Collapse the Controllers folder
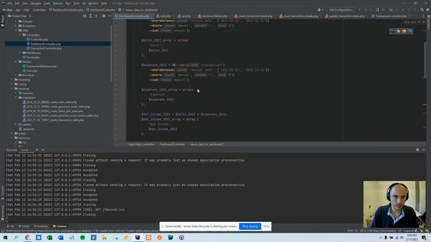 pyautogui.click(x=20, y=35)
